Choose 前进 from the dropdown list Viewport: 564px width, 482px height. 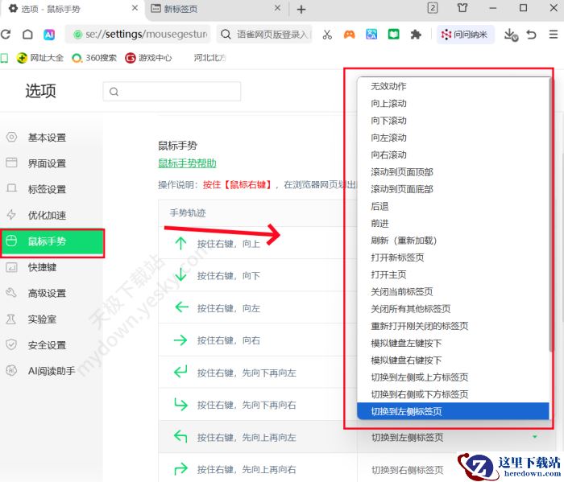pyautogui.click(x=453, y=224)
